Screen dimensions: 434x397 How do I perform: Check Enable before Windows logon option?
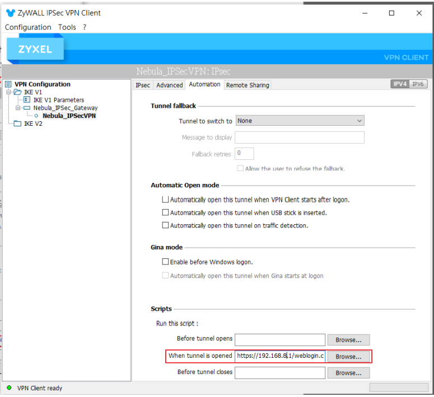pyautogui.click(x=165, y=262)
